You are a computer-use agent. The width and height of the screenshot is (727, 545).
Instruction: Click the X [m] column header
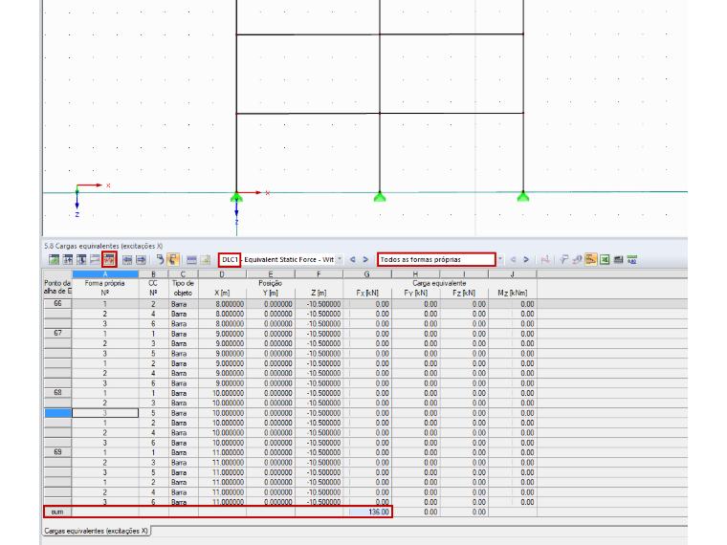tap(222, 293)
